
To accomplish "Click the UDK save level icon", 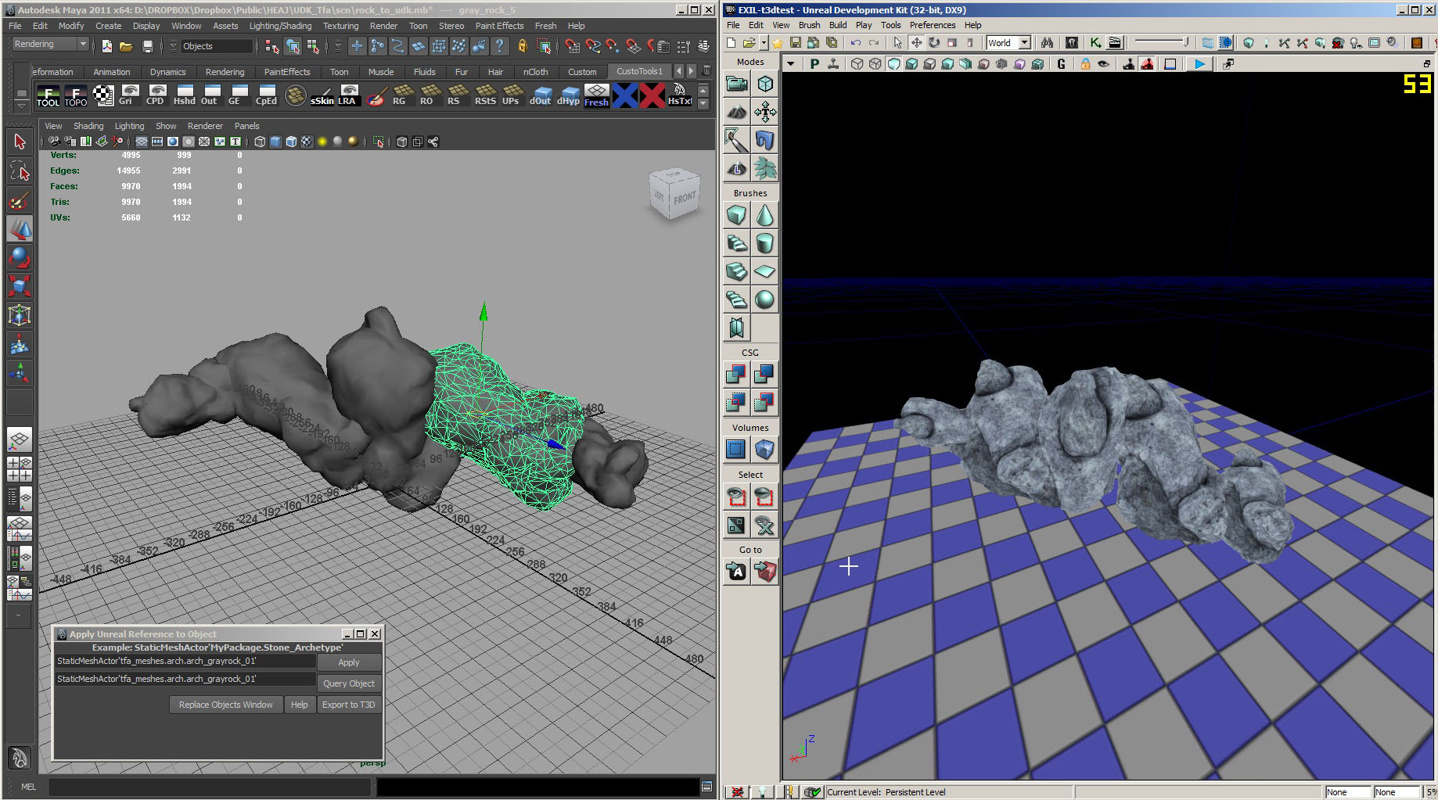I will [796, 43].
